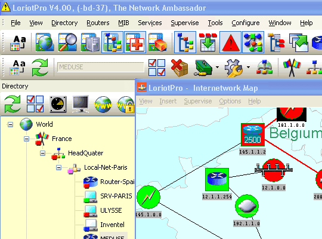The width and height of the screenshot is (322, 239).
Task: Click the globe window icon in top toolbar
Action: point(45,42)
